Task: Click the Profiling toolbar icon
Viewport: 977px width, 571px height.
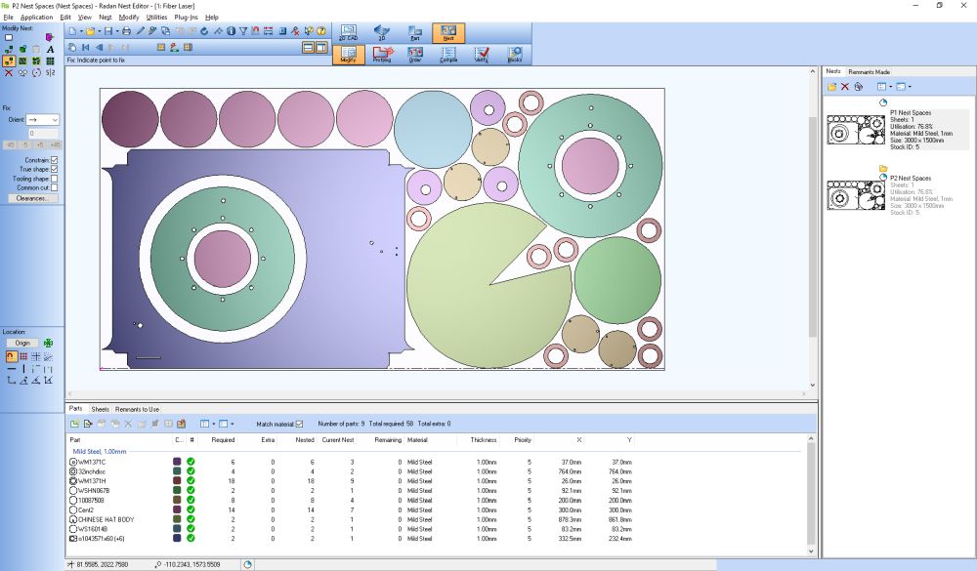Action: 382,55
